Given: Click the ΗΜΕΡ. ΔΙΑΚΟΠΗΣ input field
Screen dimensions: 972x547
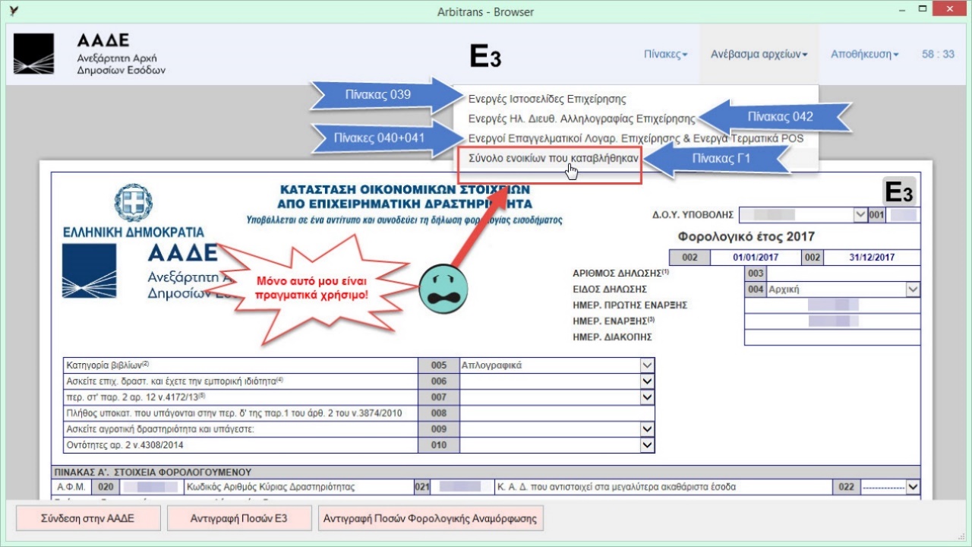Looking at the screenshot, I should click(x=832, y=337).
